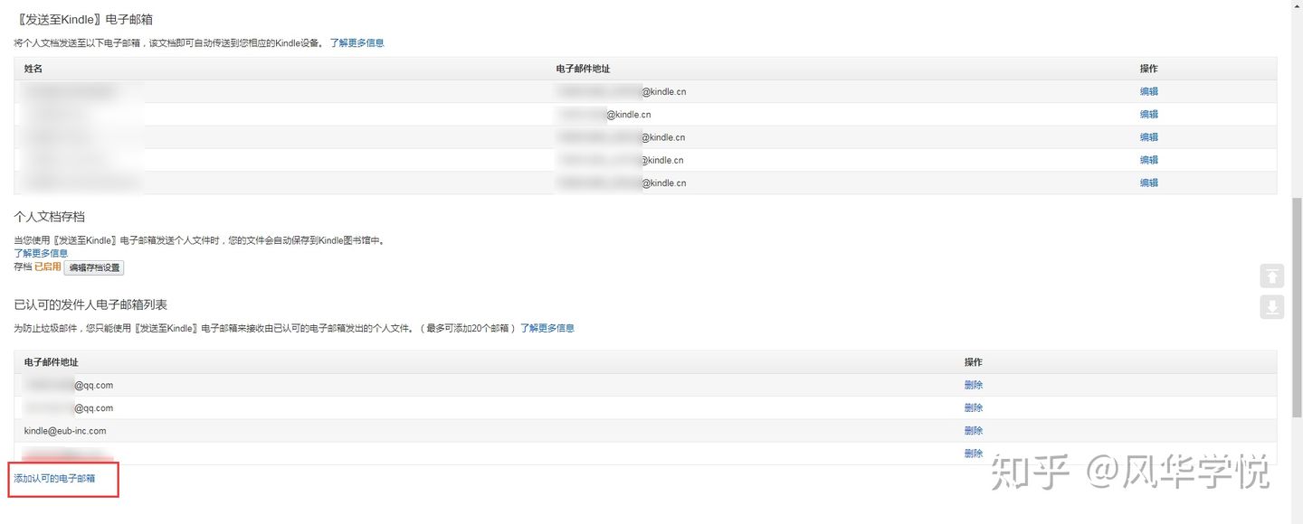The image size is (1303, 524).
Task: Select the kindle@eub-inc.com address text
Action: pyautogui.click(x=65, y=431)
